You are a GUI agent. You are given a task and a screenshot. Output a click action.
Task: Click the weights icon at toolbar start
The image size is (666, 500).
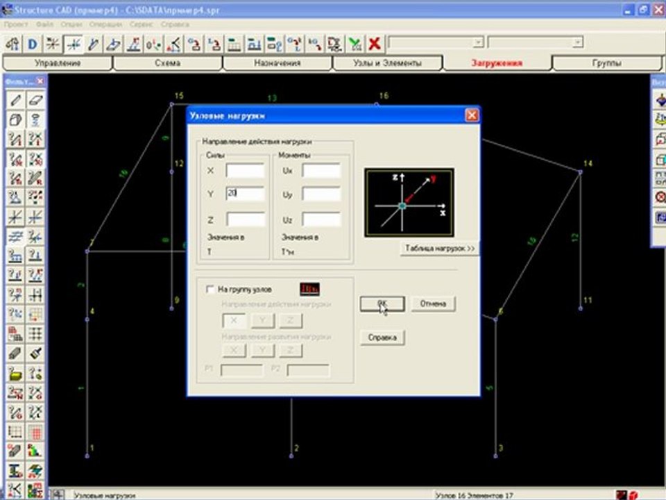click(12, 44)
